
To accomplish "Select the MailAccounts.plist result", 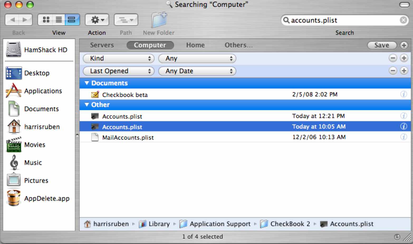I will pyautogui.click(x=245, y=137).
